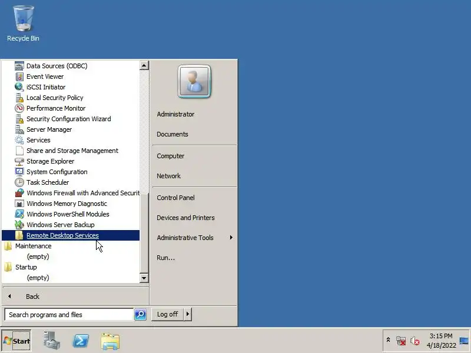
Task: Click the Task Scheduler clock icon
Action: [19, 182]
